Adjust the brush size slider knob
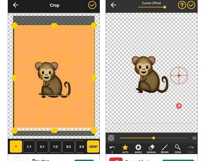Viewport: 205px width, 161px height. 154,138
